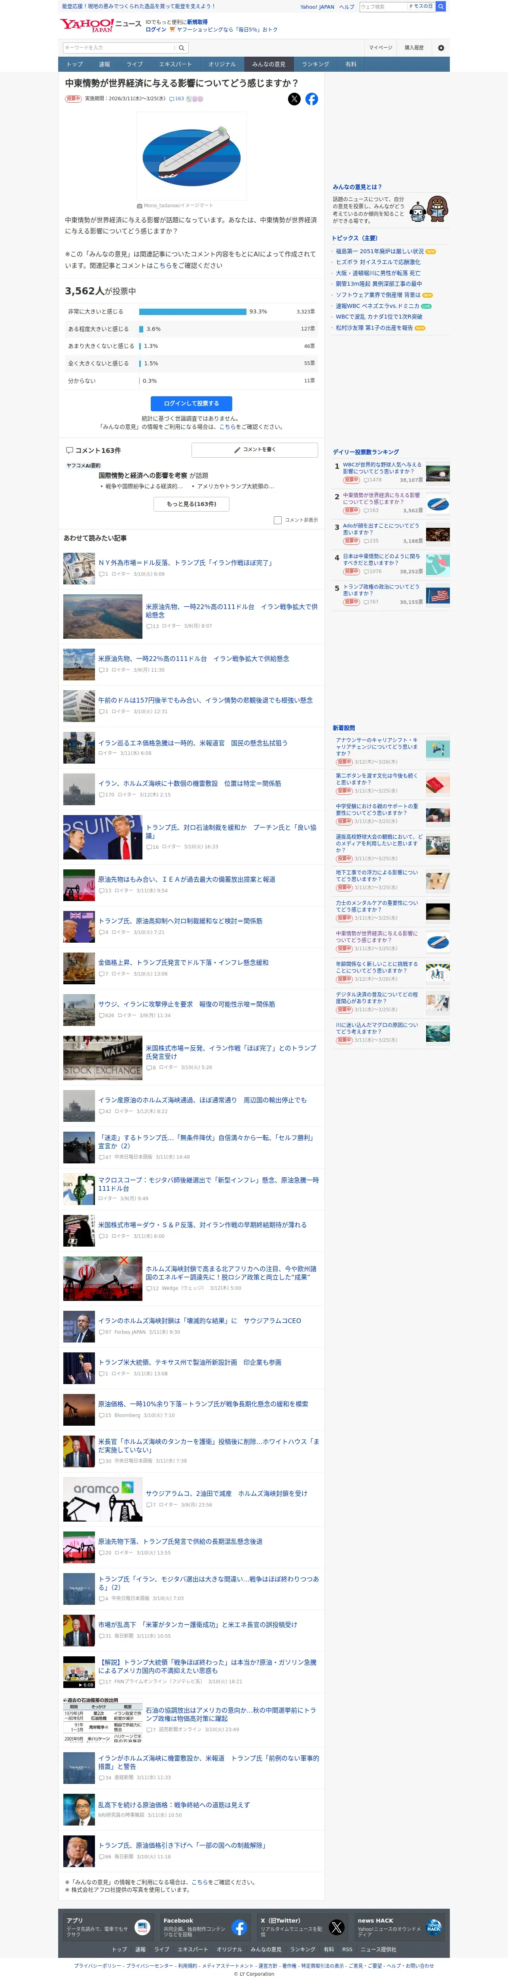
Task: Toggle the 'コメント非表示' checkbox
Action: [277, 520]
